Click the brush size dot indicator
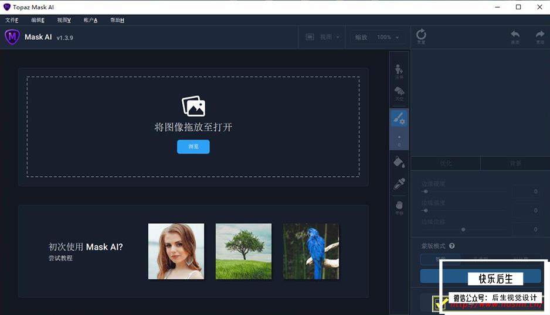Image resolution: width=550 pixels, height=315 pixels. click(399, 137)
